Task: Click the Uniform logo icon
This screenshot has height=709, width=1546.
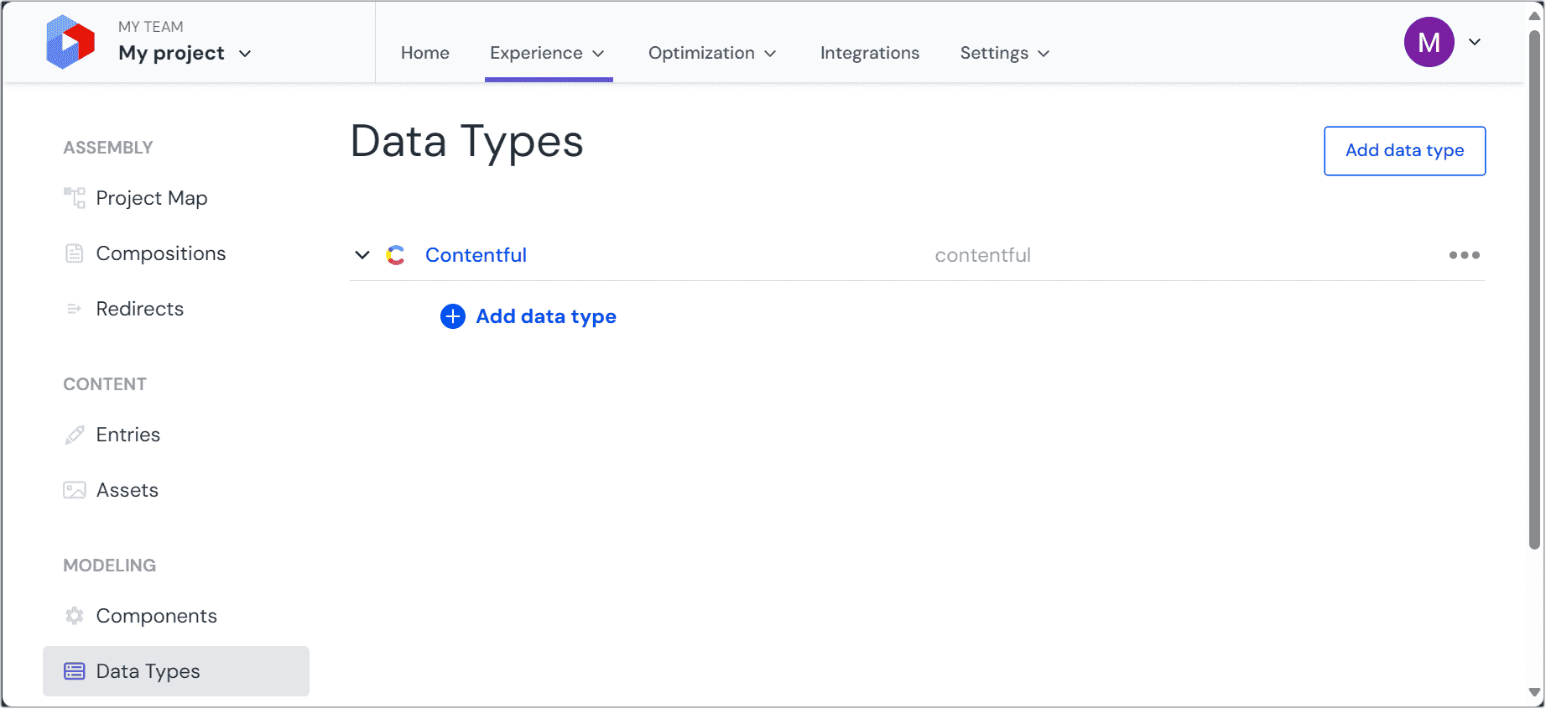Action: point(70,42)
